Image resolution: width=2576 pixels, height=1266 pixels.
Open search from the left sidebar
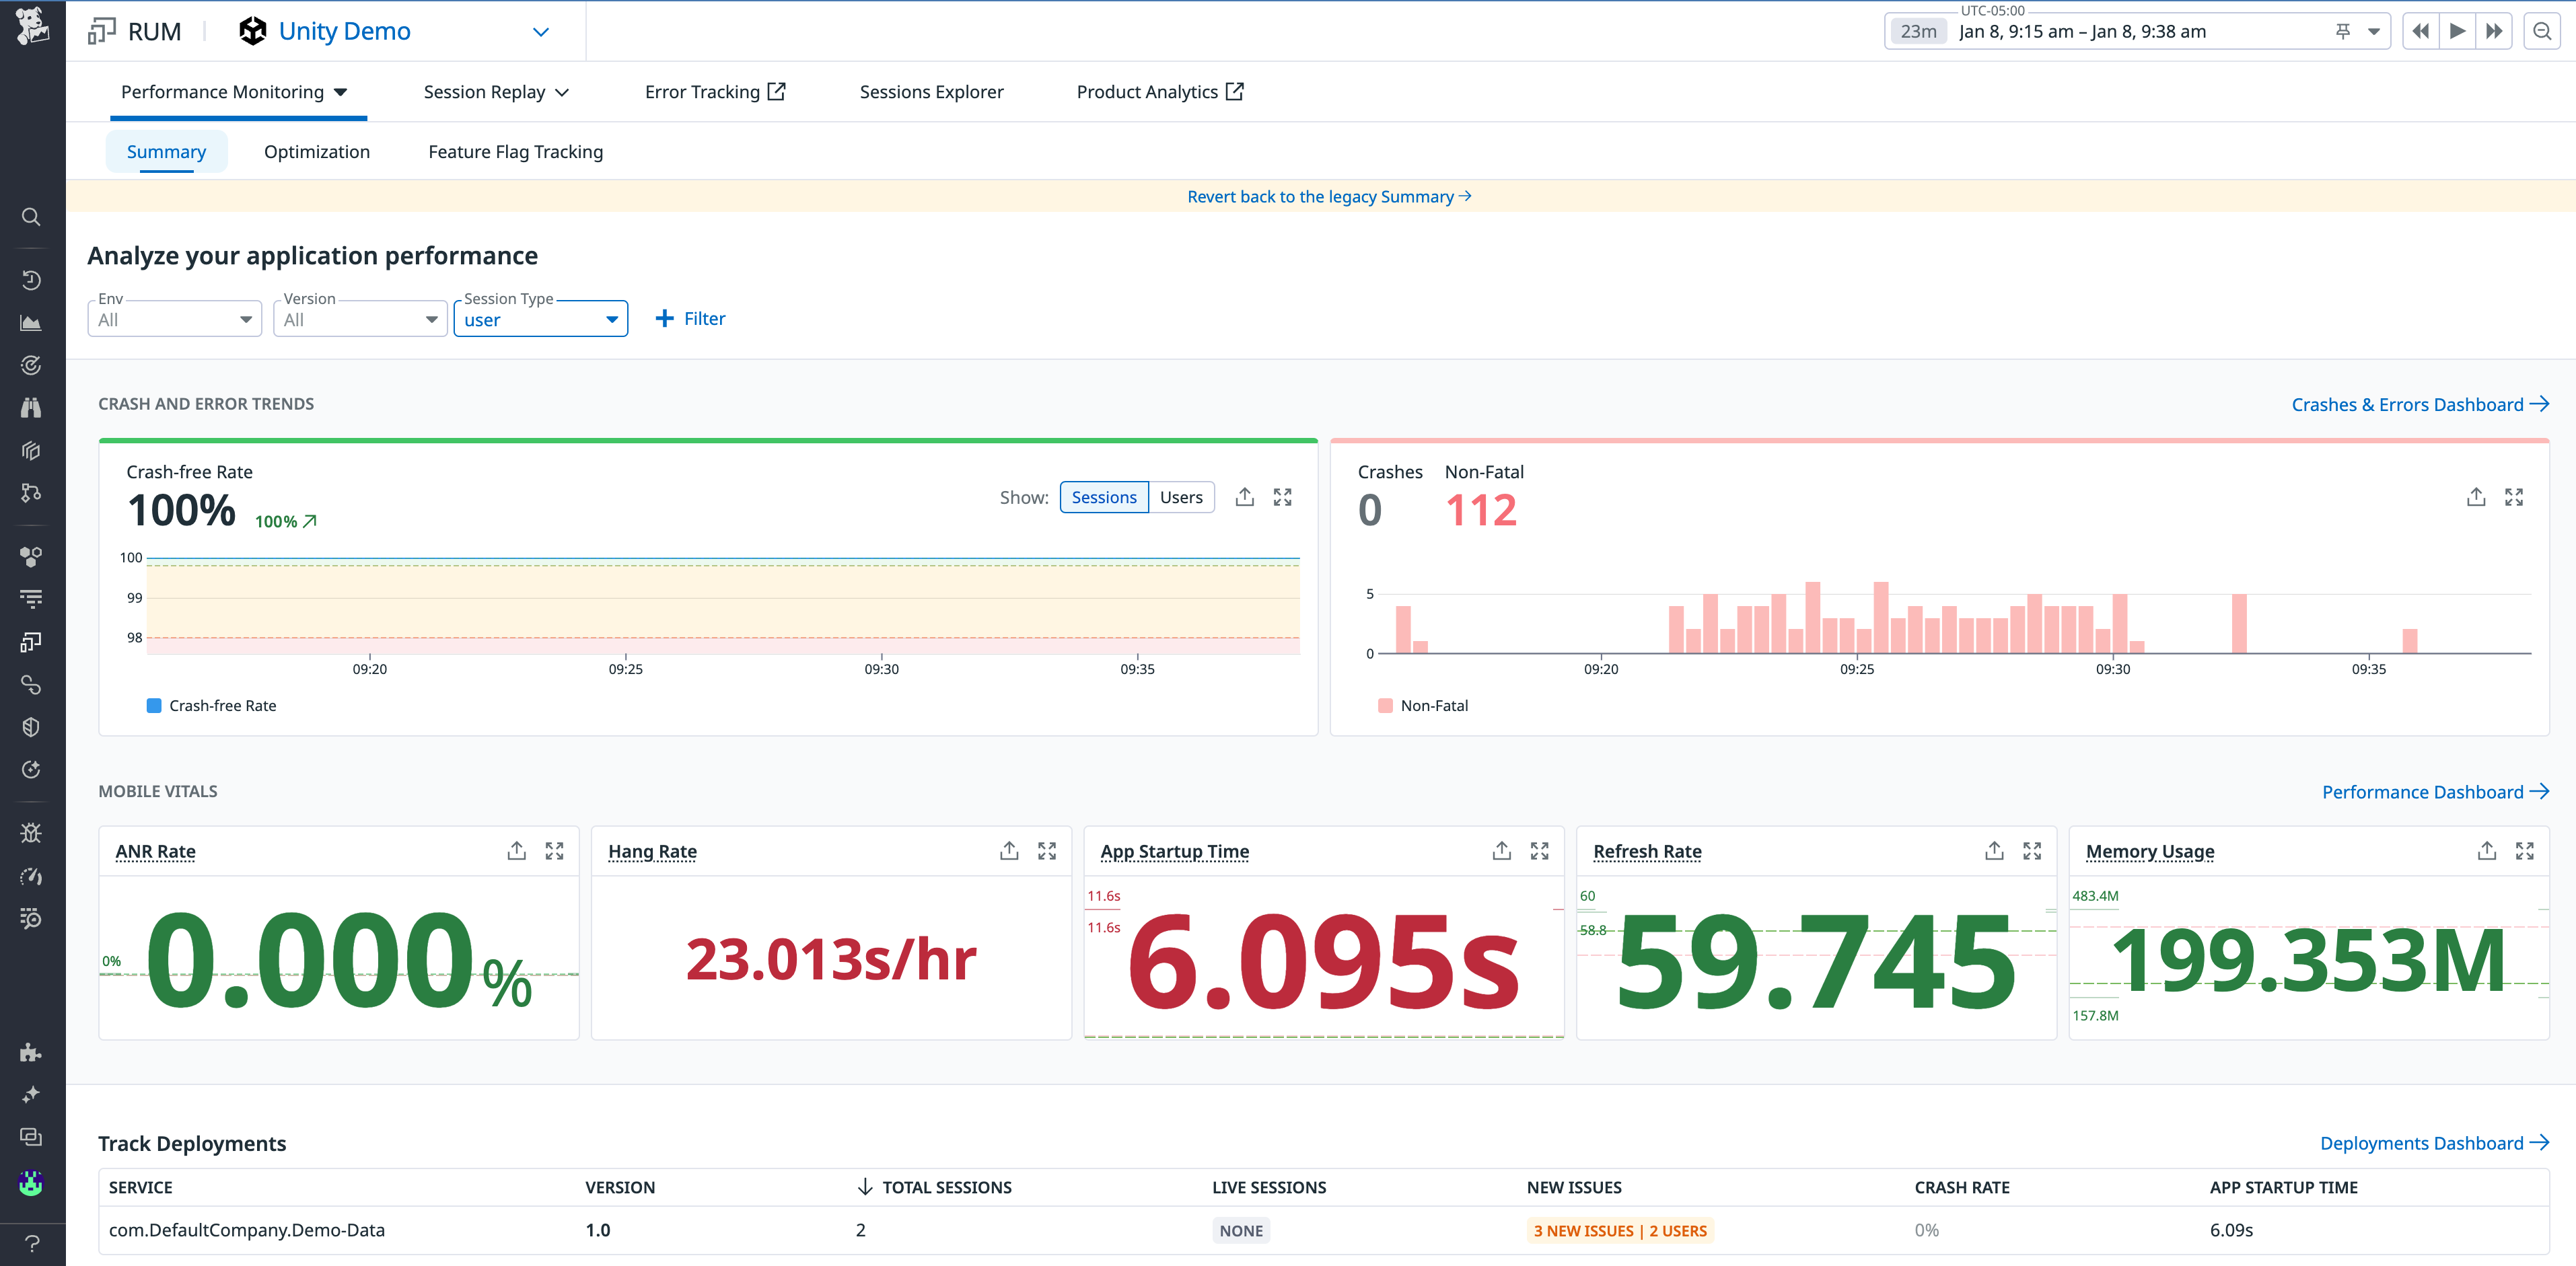pyautogui.click(x=31, y=217)
